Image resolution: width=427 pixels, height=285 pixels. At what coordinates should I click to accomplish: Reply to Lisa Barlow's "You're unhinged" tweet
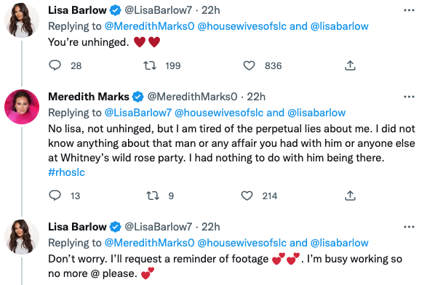coord(55,65)
